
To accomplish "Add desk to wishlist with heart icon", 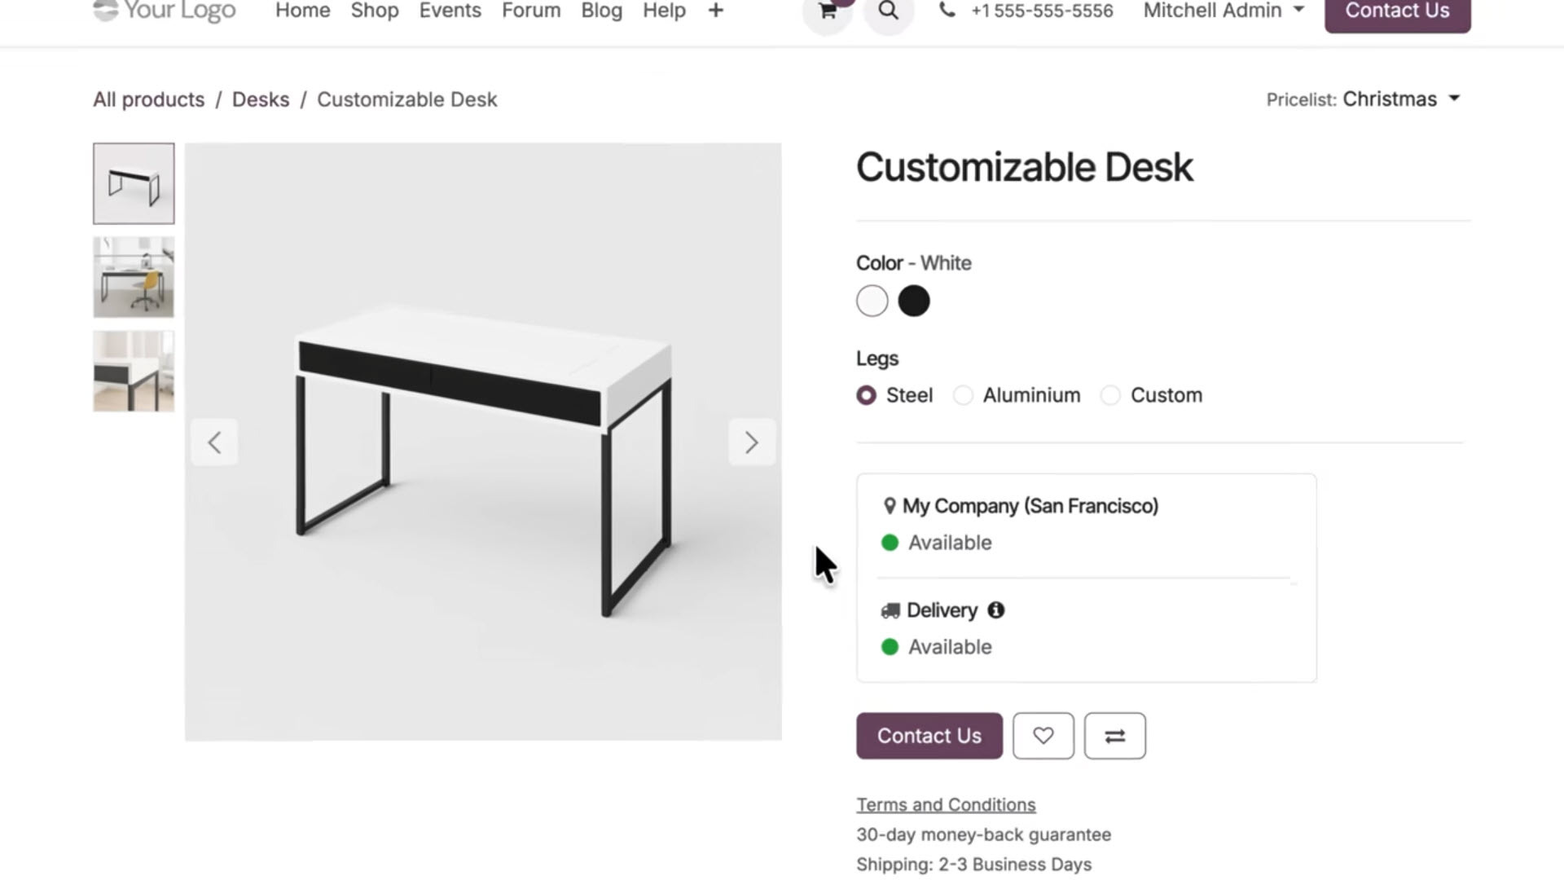I will point(1043,736).
